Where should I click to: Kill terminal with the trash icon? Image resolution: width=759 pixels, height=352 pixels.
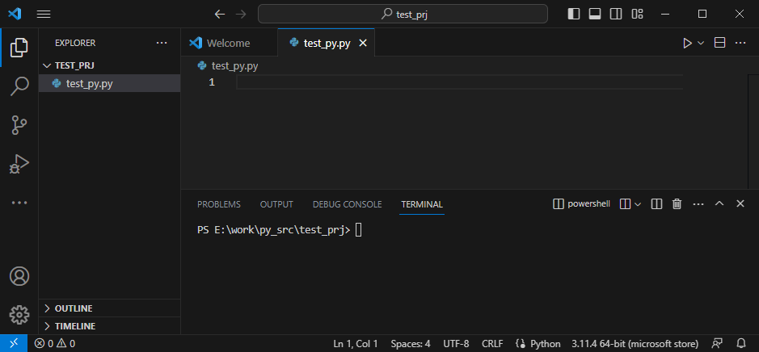pos(677,204)
